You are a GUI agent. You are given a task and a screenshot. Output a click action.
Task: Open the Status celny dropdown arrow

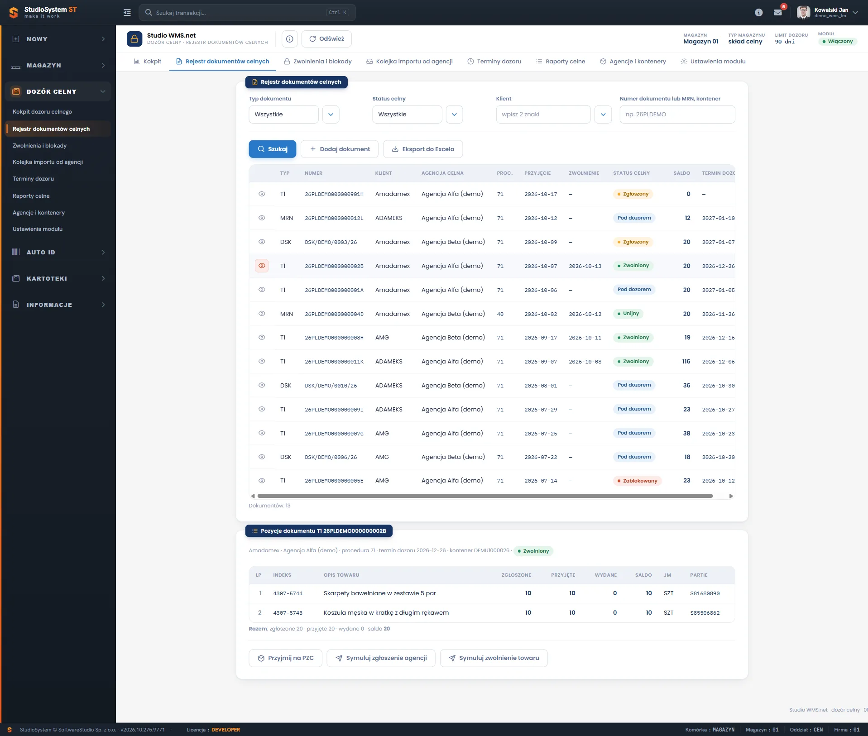click(455, 115)
